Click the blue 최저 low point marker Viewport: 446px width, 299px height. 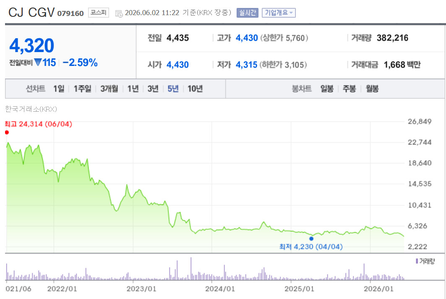coord(311,239)
